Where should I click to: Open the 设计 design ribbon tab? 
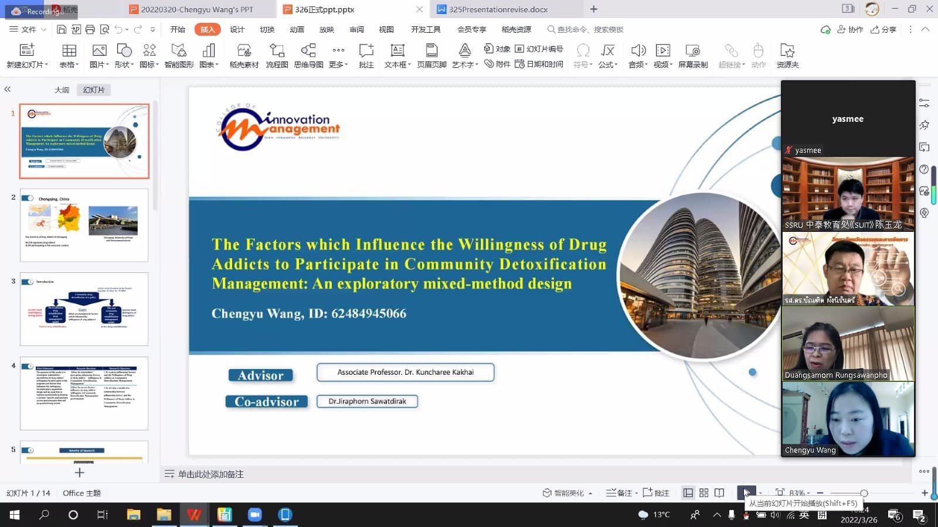(237, 29)
